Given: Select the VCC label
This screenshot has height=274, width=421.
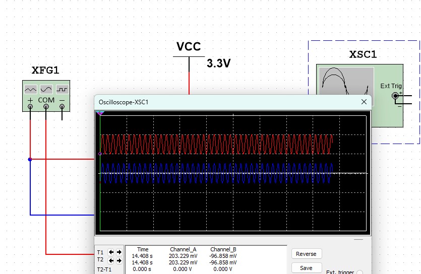Looking at the screenshot, I should (x=189, y=47).
